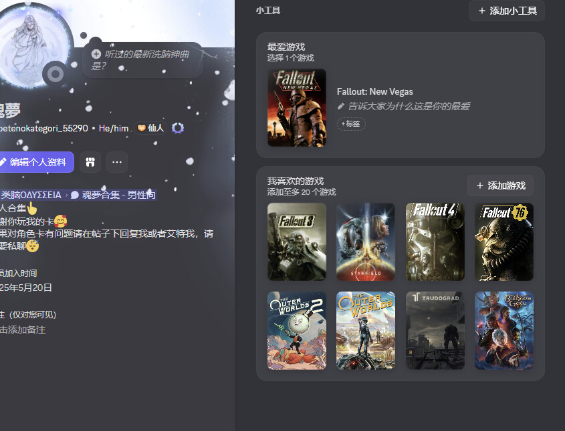565x431 pixels.
Task: Click the 类脑ΟΔΥΣΣΕΙΑ server link
Action: tap(31, 195)
